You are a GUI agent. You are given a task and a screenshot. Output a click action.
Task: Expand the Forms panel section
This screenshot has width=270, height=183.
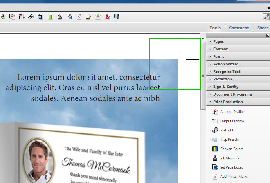point(238,56)
